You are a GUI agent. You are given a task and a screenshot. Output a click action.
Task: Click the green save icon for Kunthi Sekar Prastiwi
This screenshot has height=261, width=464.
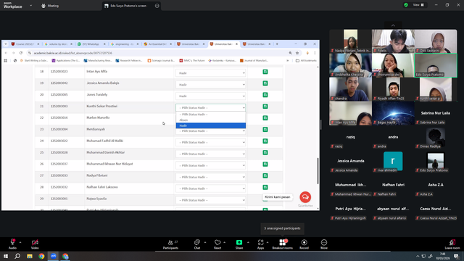(265, 107)
